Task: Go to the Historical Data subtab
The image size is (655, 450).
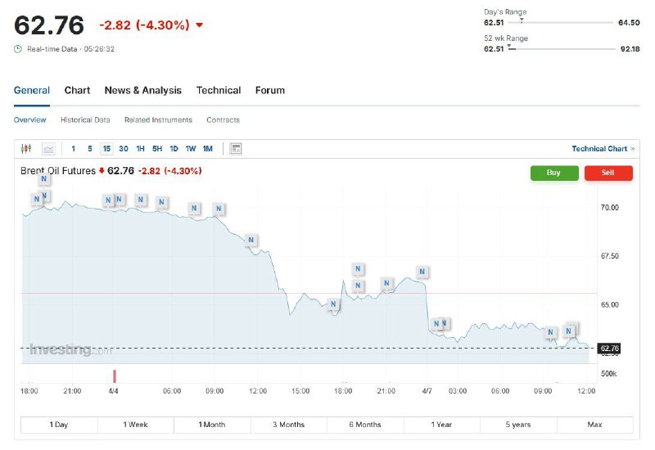Action: click(85, 119)
